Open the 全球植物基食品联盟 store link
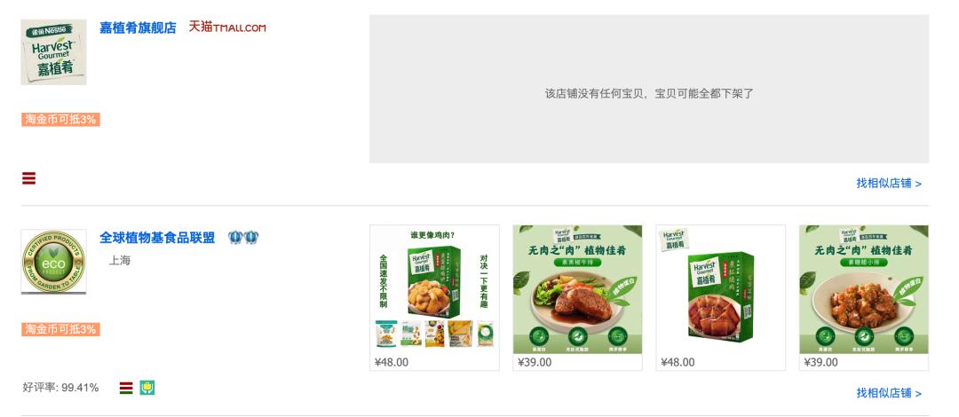Viewport: 959px width, 417px height. click(157, 238)
